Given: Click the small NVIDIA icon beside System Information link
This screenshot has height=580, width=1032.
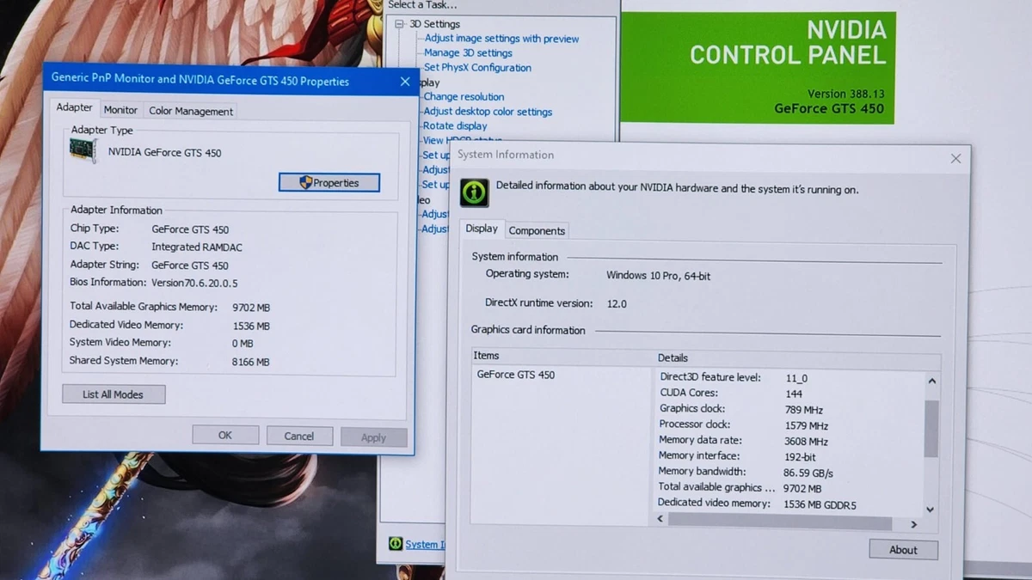Looking at the screenshot, I should (396, 543).
